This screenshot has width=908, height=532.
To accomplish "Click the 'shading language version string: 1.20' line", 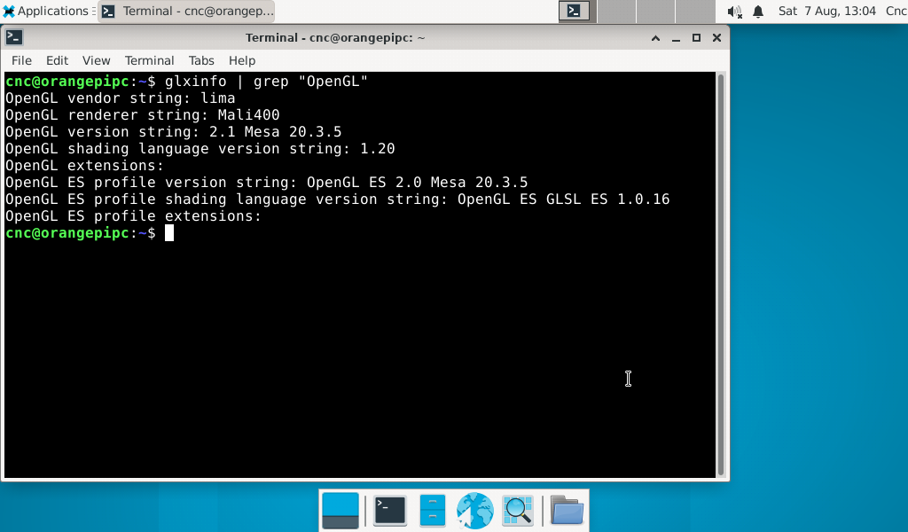I will pyautogui.click(x=231, y=148).
